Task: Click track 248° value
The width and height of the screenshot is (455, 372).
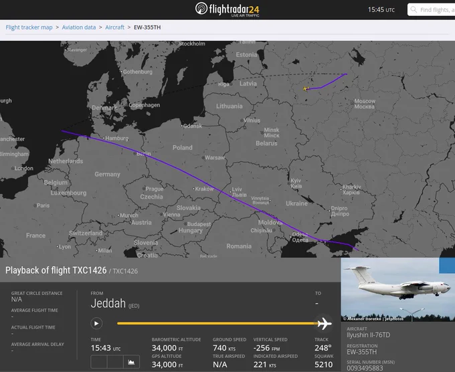Action: [x=323, y=348]
